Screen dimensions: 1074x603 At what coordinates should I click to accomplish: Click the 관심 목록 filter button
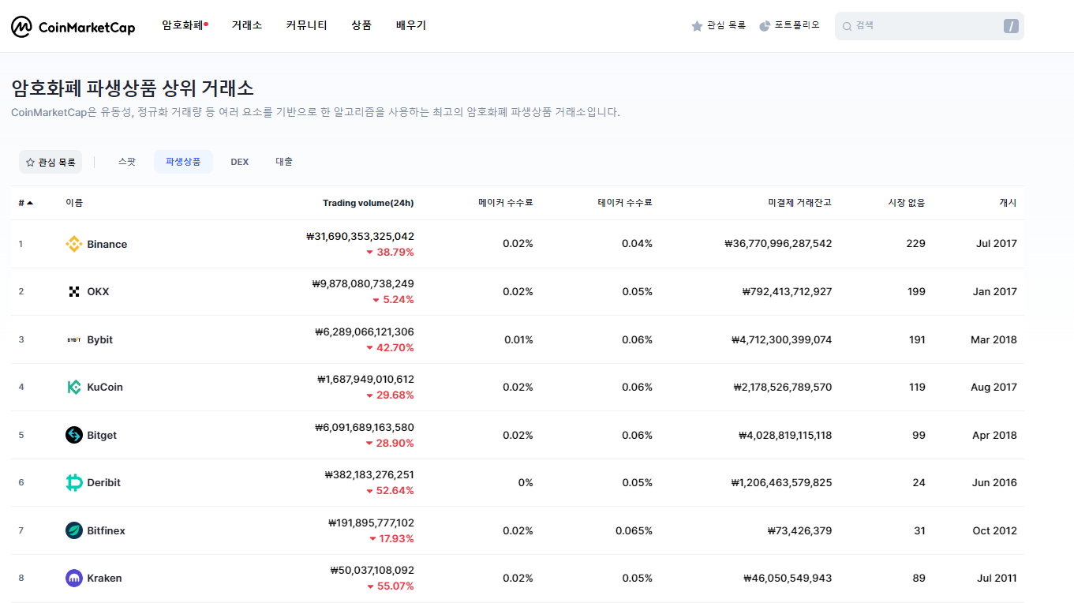coord(51,162)
